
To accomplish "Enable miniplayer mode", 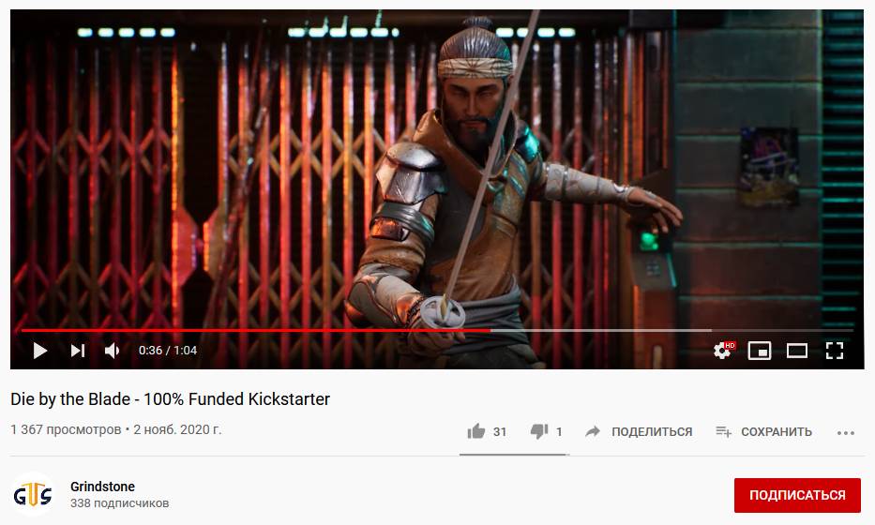I will coord(759,351).
